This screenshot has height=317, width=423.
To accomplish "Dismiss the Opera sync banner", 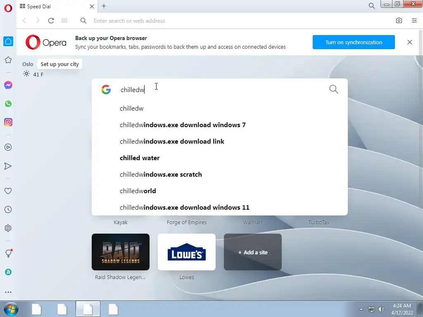I will pyautogui.click(x=409, y=42).
